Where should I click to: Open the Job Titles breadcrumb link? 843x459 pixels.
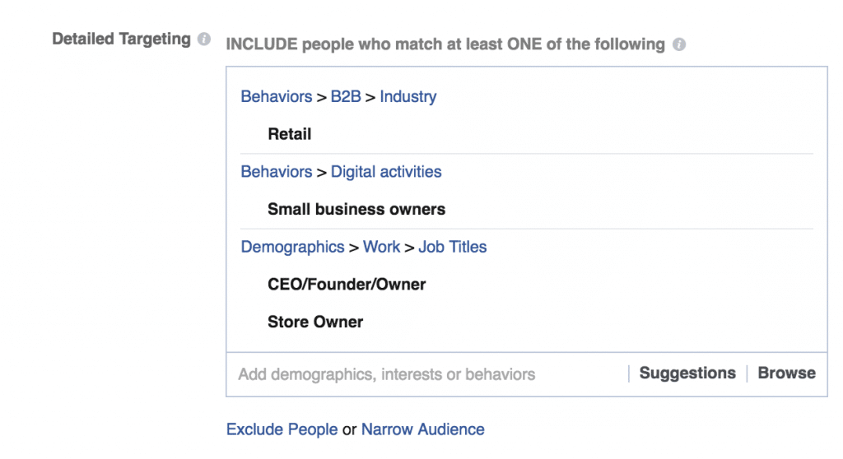pyautogui.click(x=452, y=248)
